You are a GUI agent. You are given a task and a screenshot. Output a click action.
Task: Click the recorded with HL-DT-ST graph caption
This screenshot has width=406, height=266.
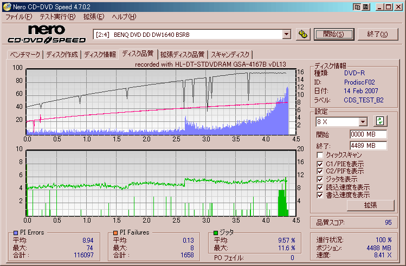[210, 64]
